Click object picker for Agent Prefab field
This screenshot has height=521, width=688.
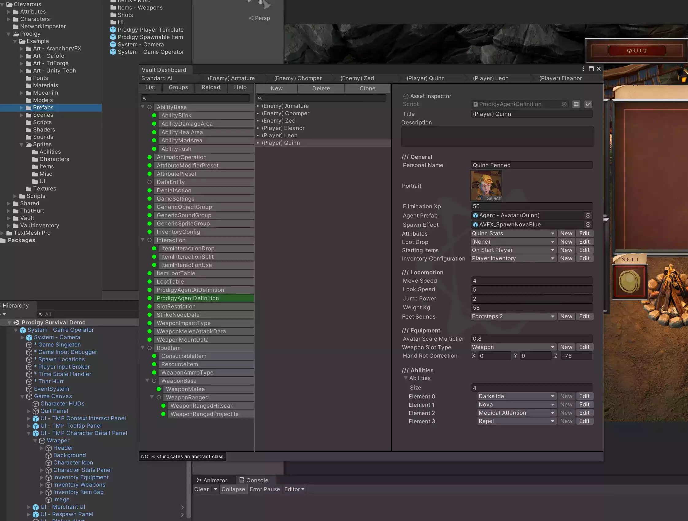(x=588, y=216)
